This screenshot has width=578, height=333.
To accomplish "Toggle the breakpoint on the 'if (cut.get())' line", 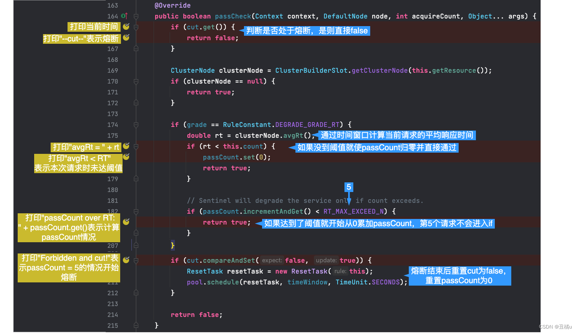I will tap(126, 27).
